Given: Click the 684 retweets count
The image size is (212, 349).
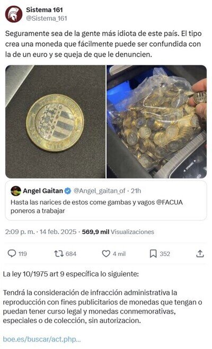Looking at the screenshot, I should pos(71,254).
